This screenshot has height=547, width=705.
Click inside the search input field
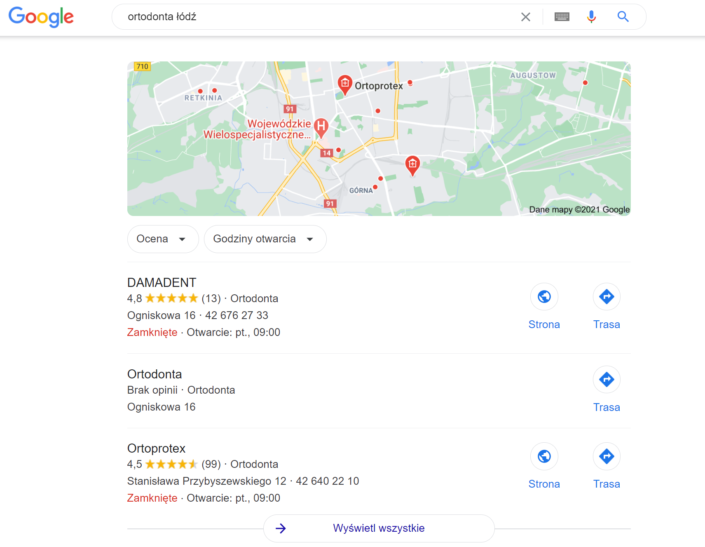pyautogui.click(x=288, y=16)
